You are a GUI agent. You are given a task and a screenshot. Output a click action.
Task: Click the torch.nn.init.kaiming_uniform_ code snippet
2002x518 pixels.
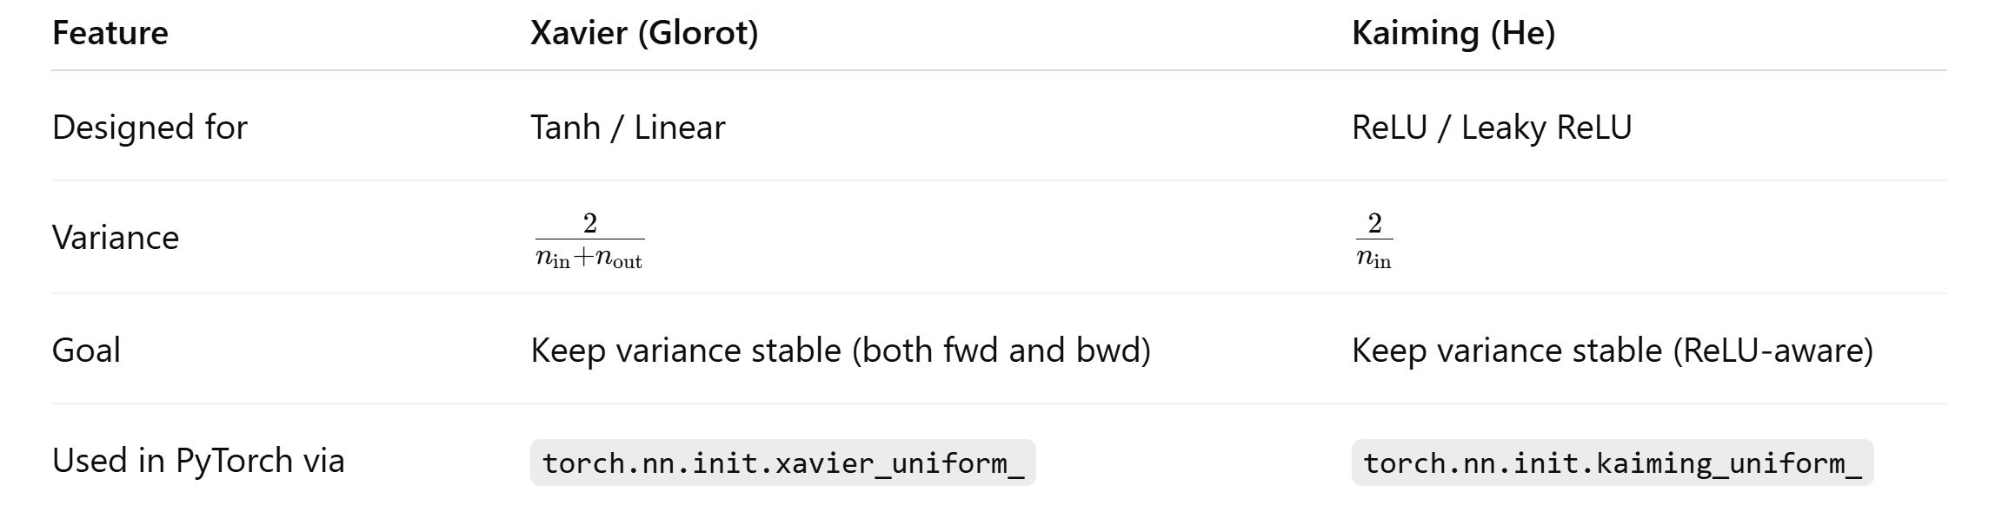[1612, 463]
